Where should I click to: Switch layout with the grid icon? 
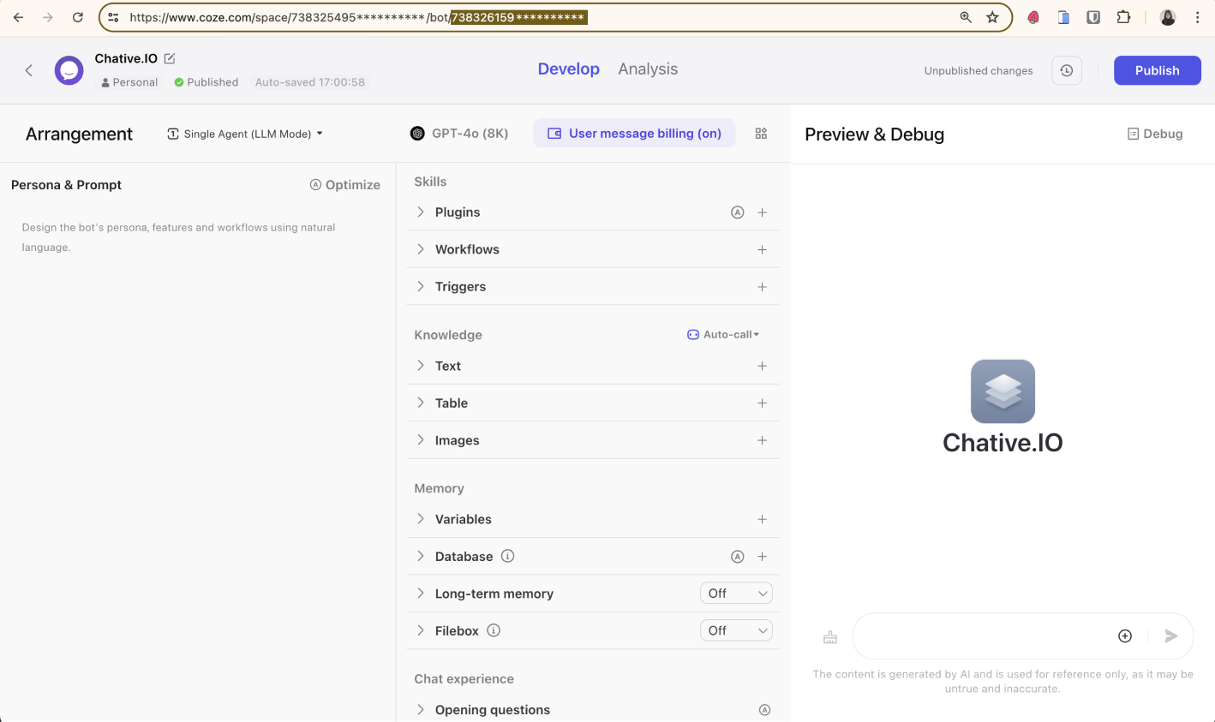pos(761,134)
